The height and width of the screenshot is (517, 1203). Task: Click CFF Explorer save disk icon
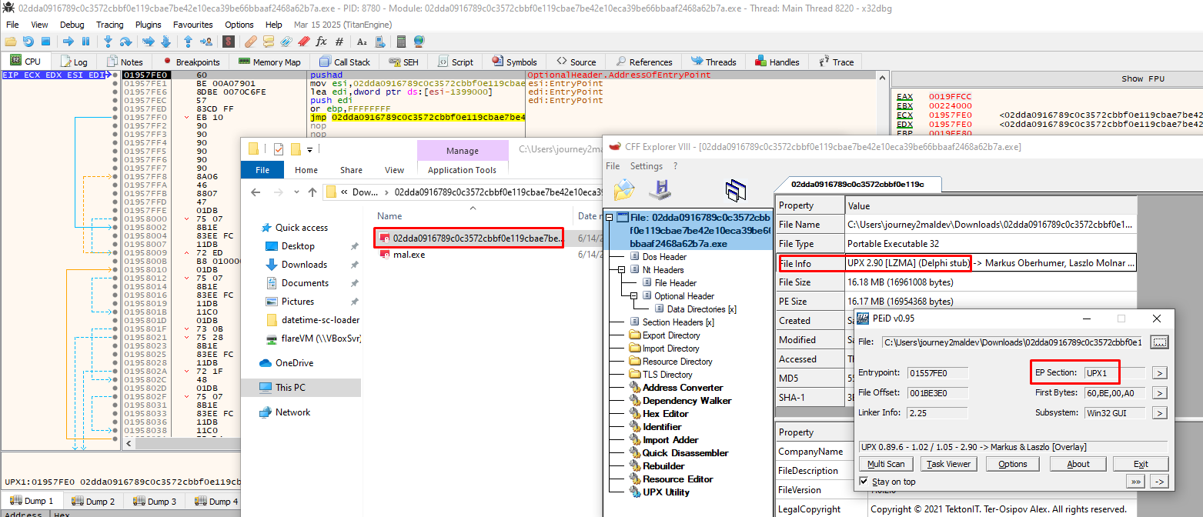pyautogui.click(x=660, y=189)
